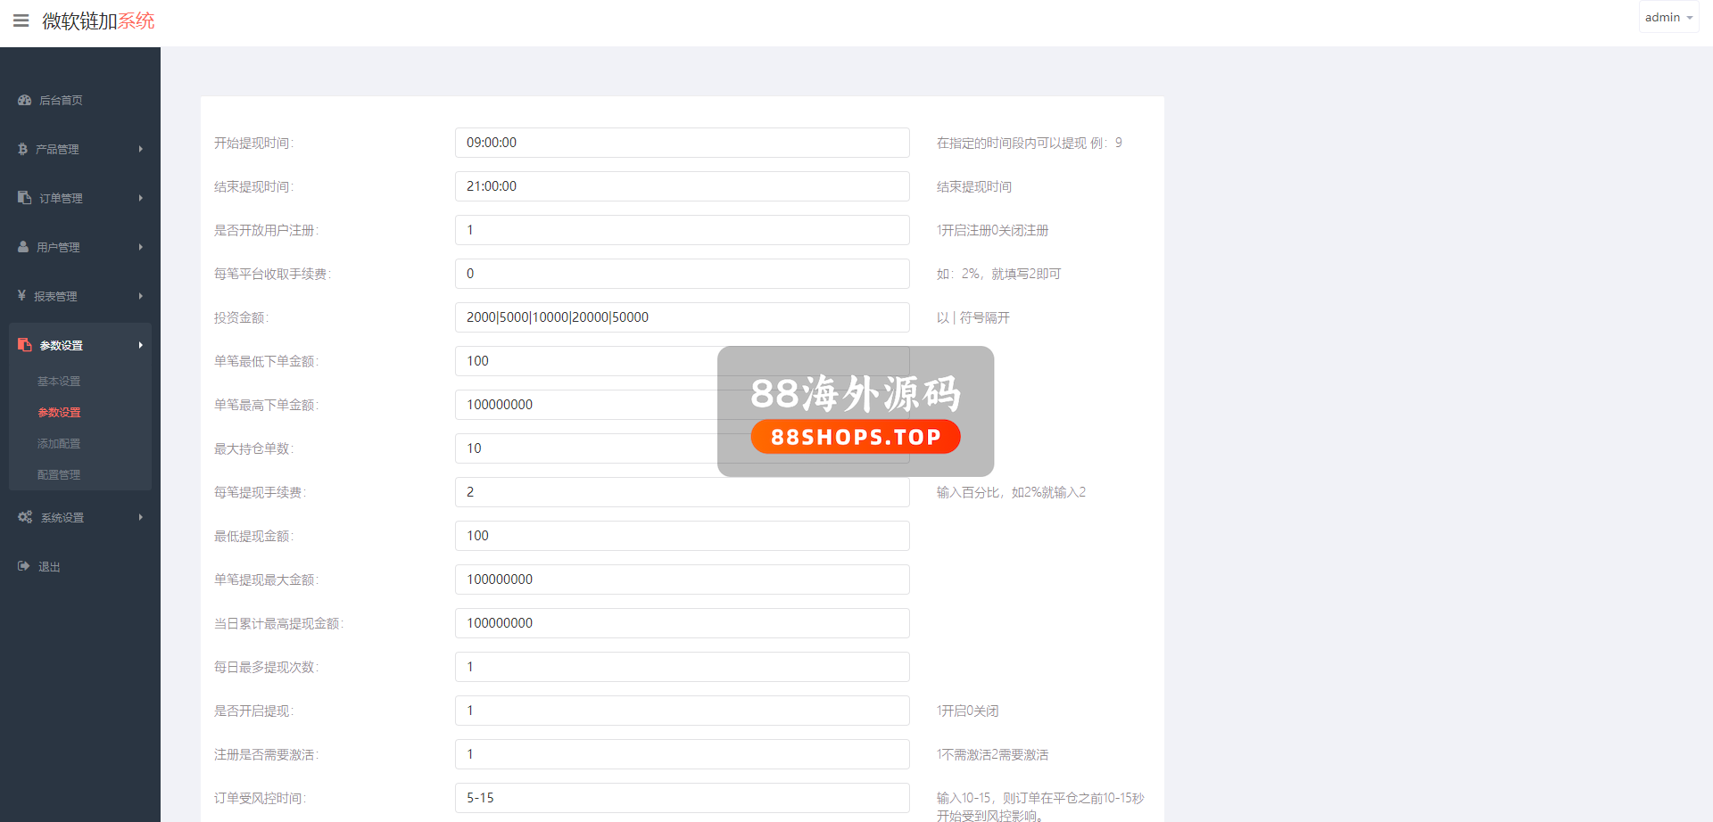
Task: Open 配置管理 submenu item
Action: [x=59, y=474]
